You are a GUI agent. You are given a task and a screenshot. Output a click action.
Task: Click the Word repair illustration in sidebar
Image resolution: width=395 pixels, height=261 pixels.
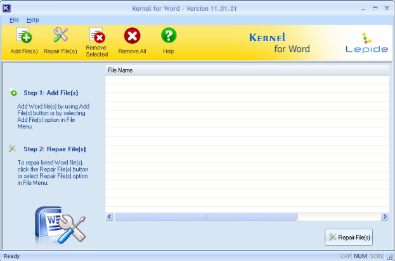tap(60, 225)
